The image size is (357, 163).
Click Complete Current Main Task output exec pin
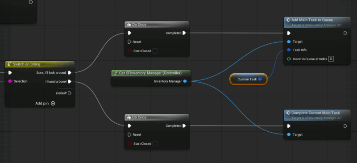(x=345, y=126)
